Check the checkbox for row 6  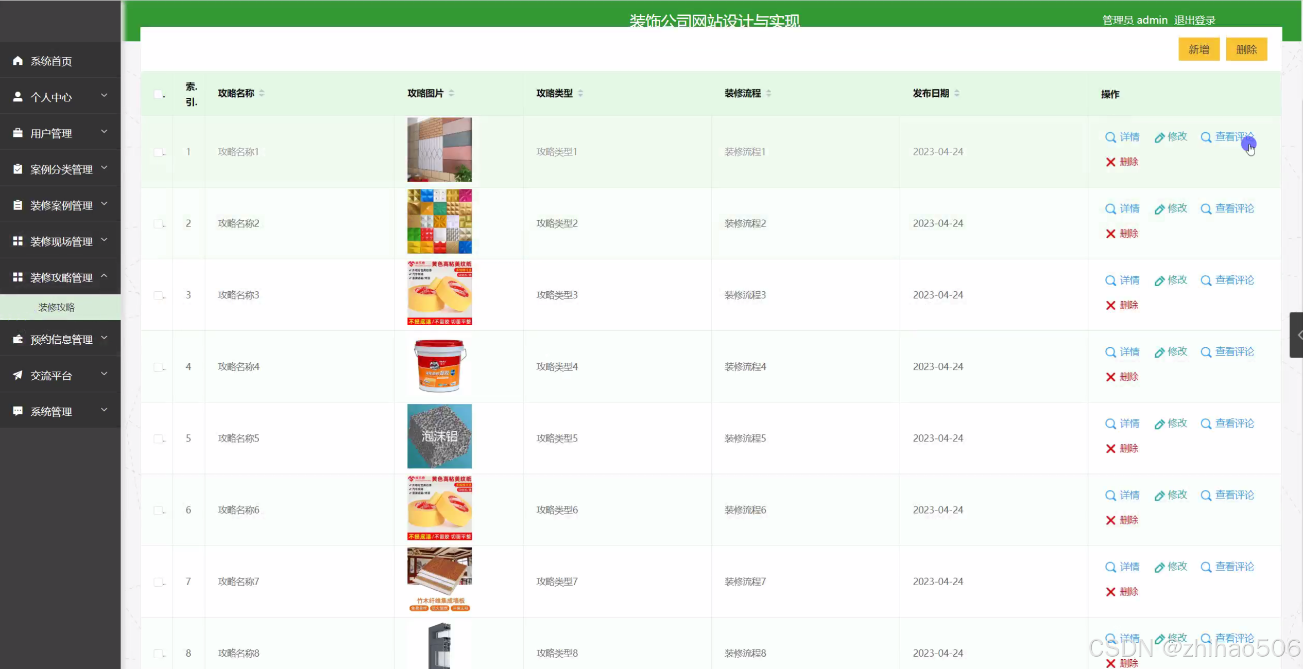pos(158,510)
